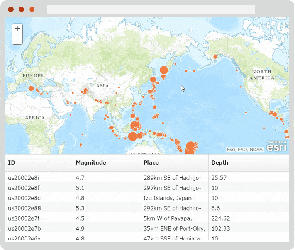Click magnitude value 4.5
This screenshot has width=295, height=250.
tap(80, 218)
